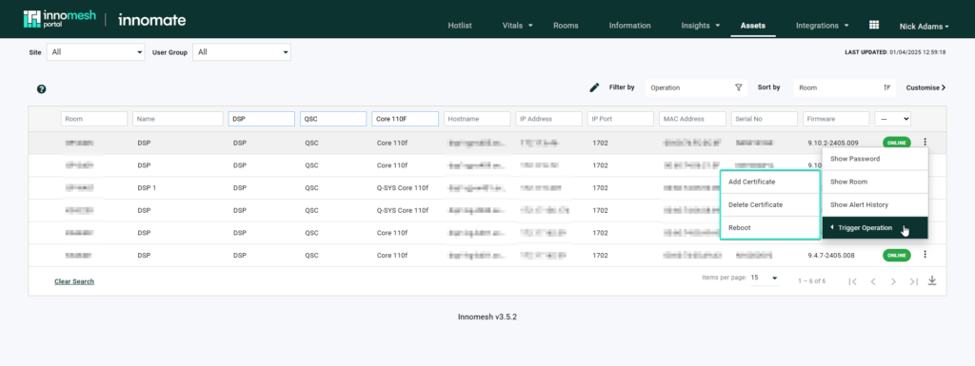Click the Room column filter field
The width and height of the screenshot is (975, 366).
94,119
